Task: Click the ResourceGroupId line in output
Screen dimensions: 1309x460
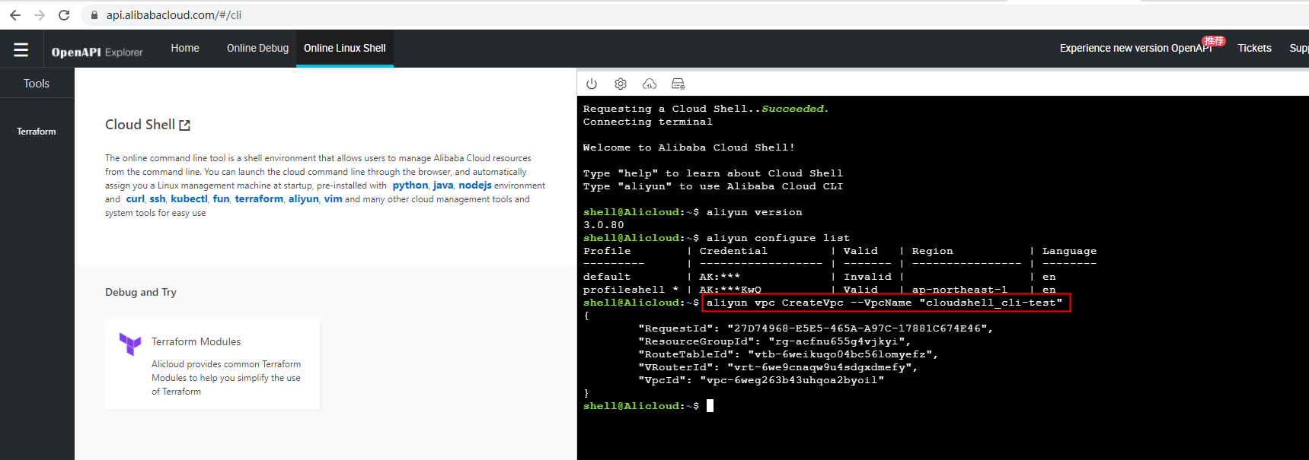Action: point(774,341)
